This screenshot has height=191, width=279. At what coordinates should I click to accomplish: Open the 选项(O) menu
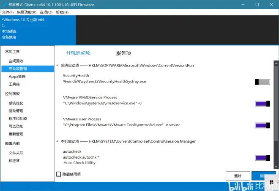pos(46,13)
